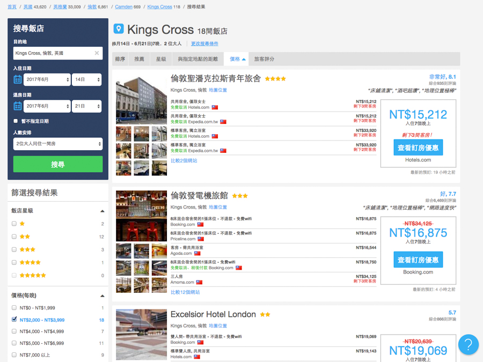Uncheck the NT$2,000 - NT$3,999 price checkbox
The height and width of the screenshot is (362, 483).
pyautogui.click(x=14, y=320)
